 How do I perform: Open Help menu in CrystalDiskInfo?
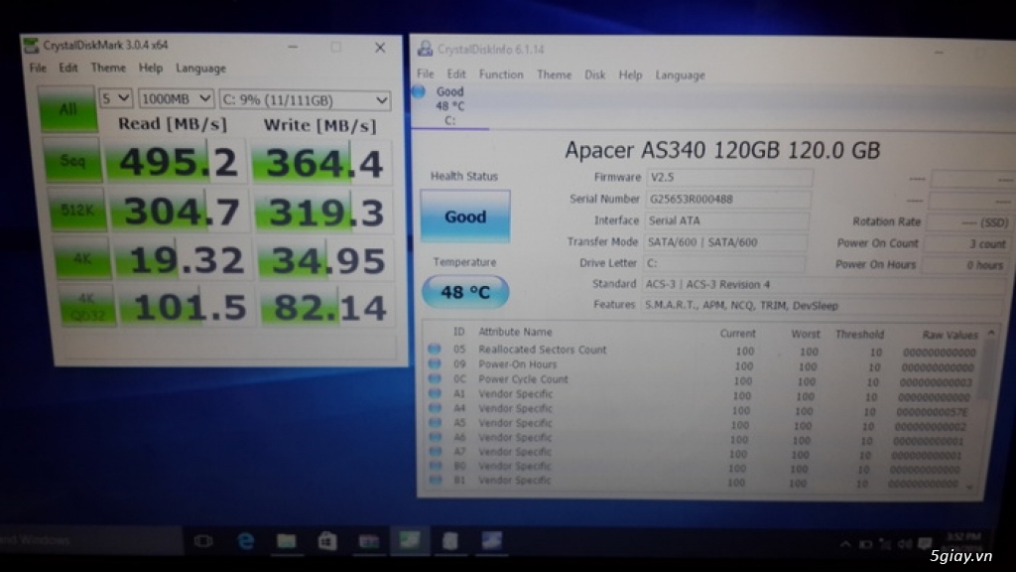coord(630,75)
